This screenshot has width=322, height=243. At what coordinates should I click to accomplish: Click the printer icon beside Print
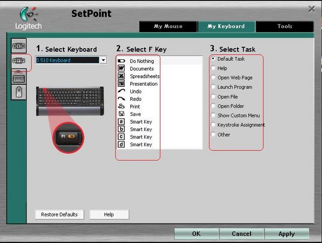(121, 106)
